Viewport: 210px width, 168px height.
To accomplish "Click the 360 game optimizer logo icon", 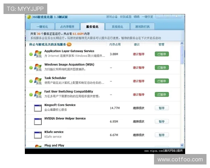I will pos(29,17).
